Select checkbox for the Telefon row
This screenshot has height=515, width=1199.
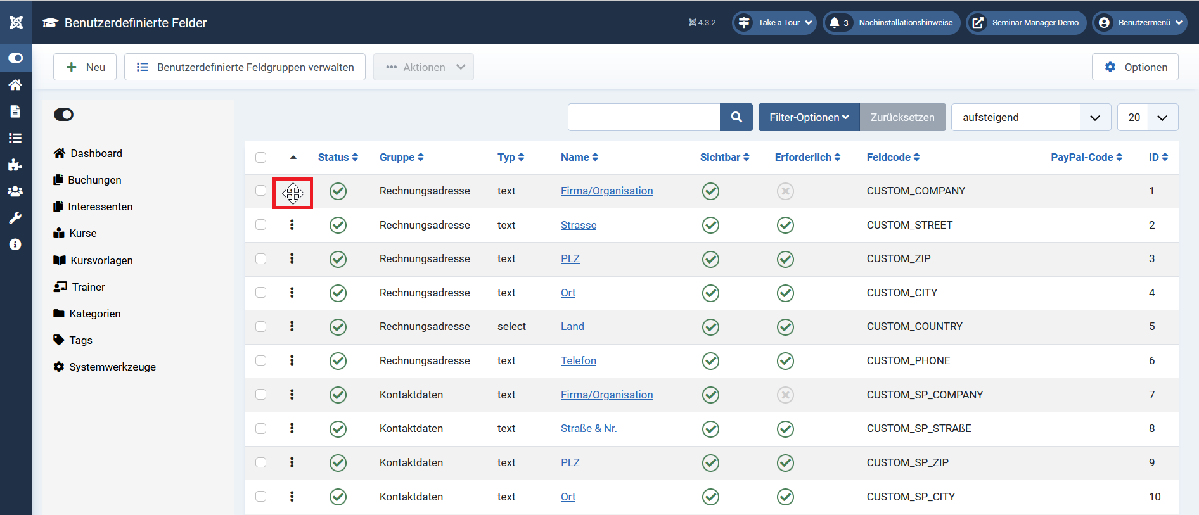click(x=261, y=360)
